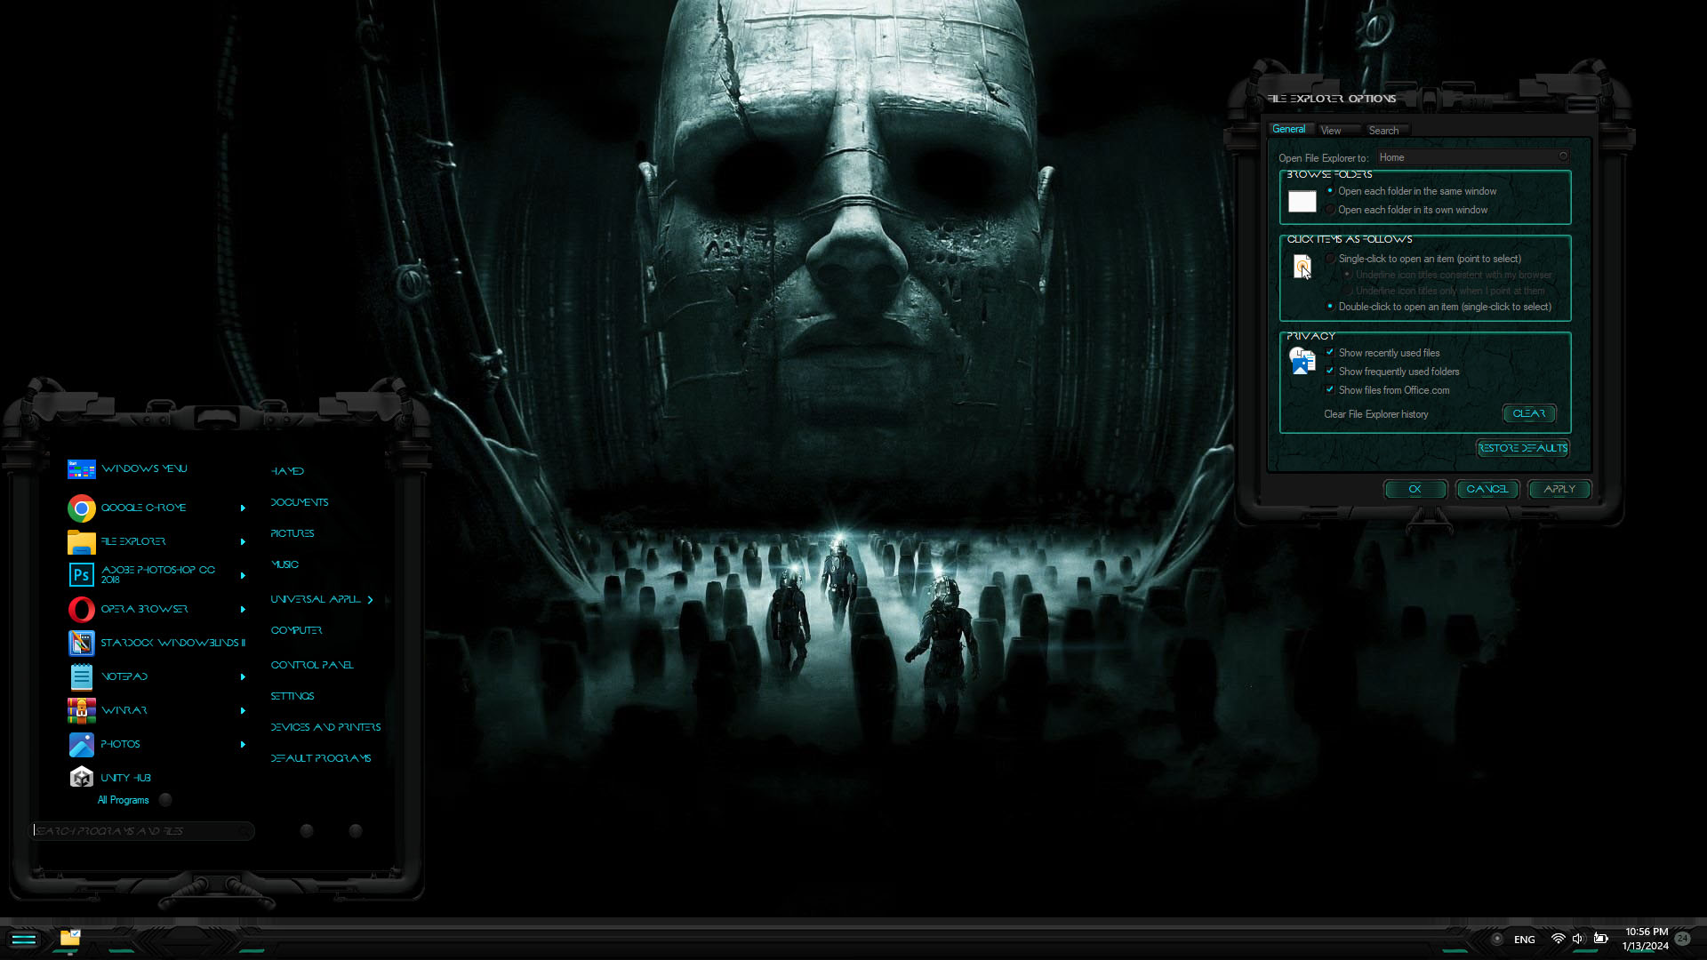
Task: Expand Google Chrome submenu arrow
Action: (x=243, y=508)
